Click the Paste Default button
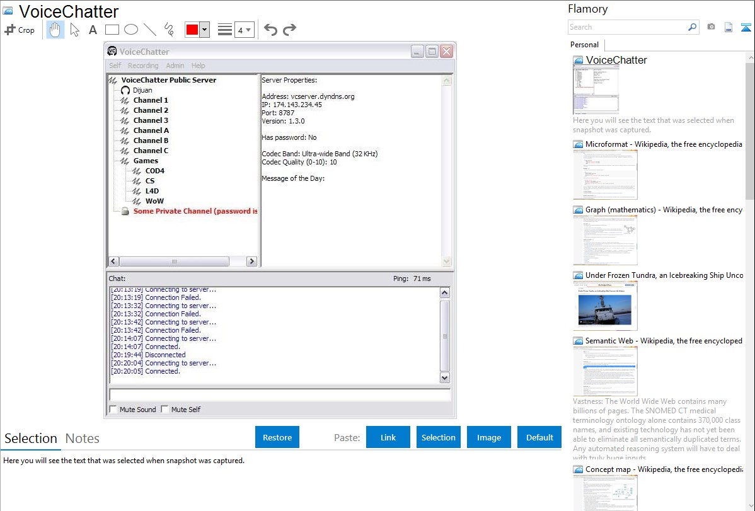The width and height of the screenshot is (755, 511). click(539, 437)
